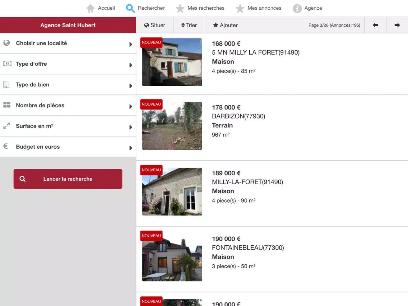The width and height of the screenshot is (408, 306).
Task: Select Budget en euros label
Action: (x=38, y=147)
